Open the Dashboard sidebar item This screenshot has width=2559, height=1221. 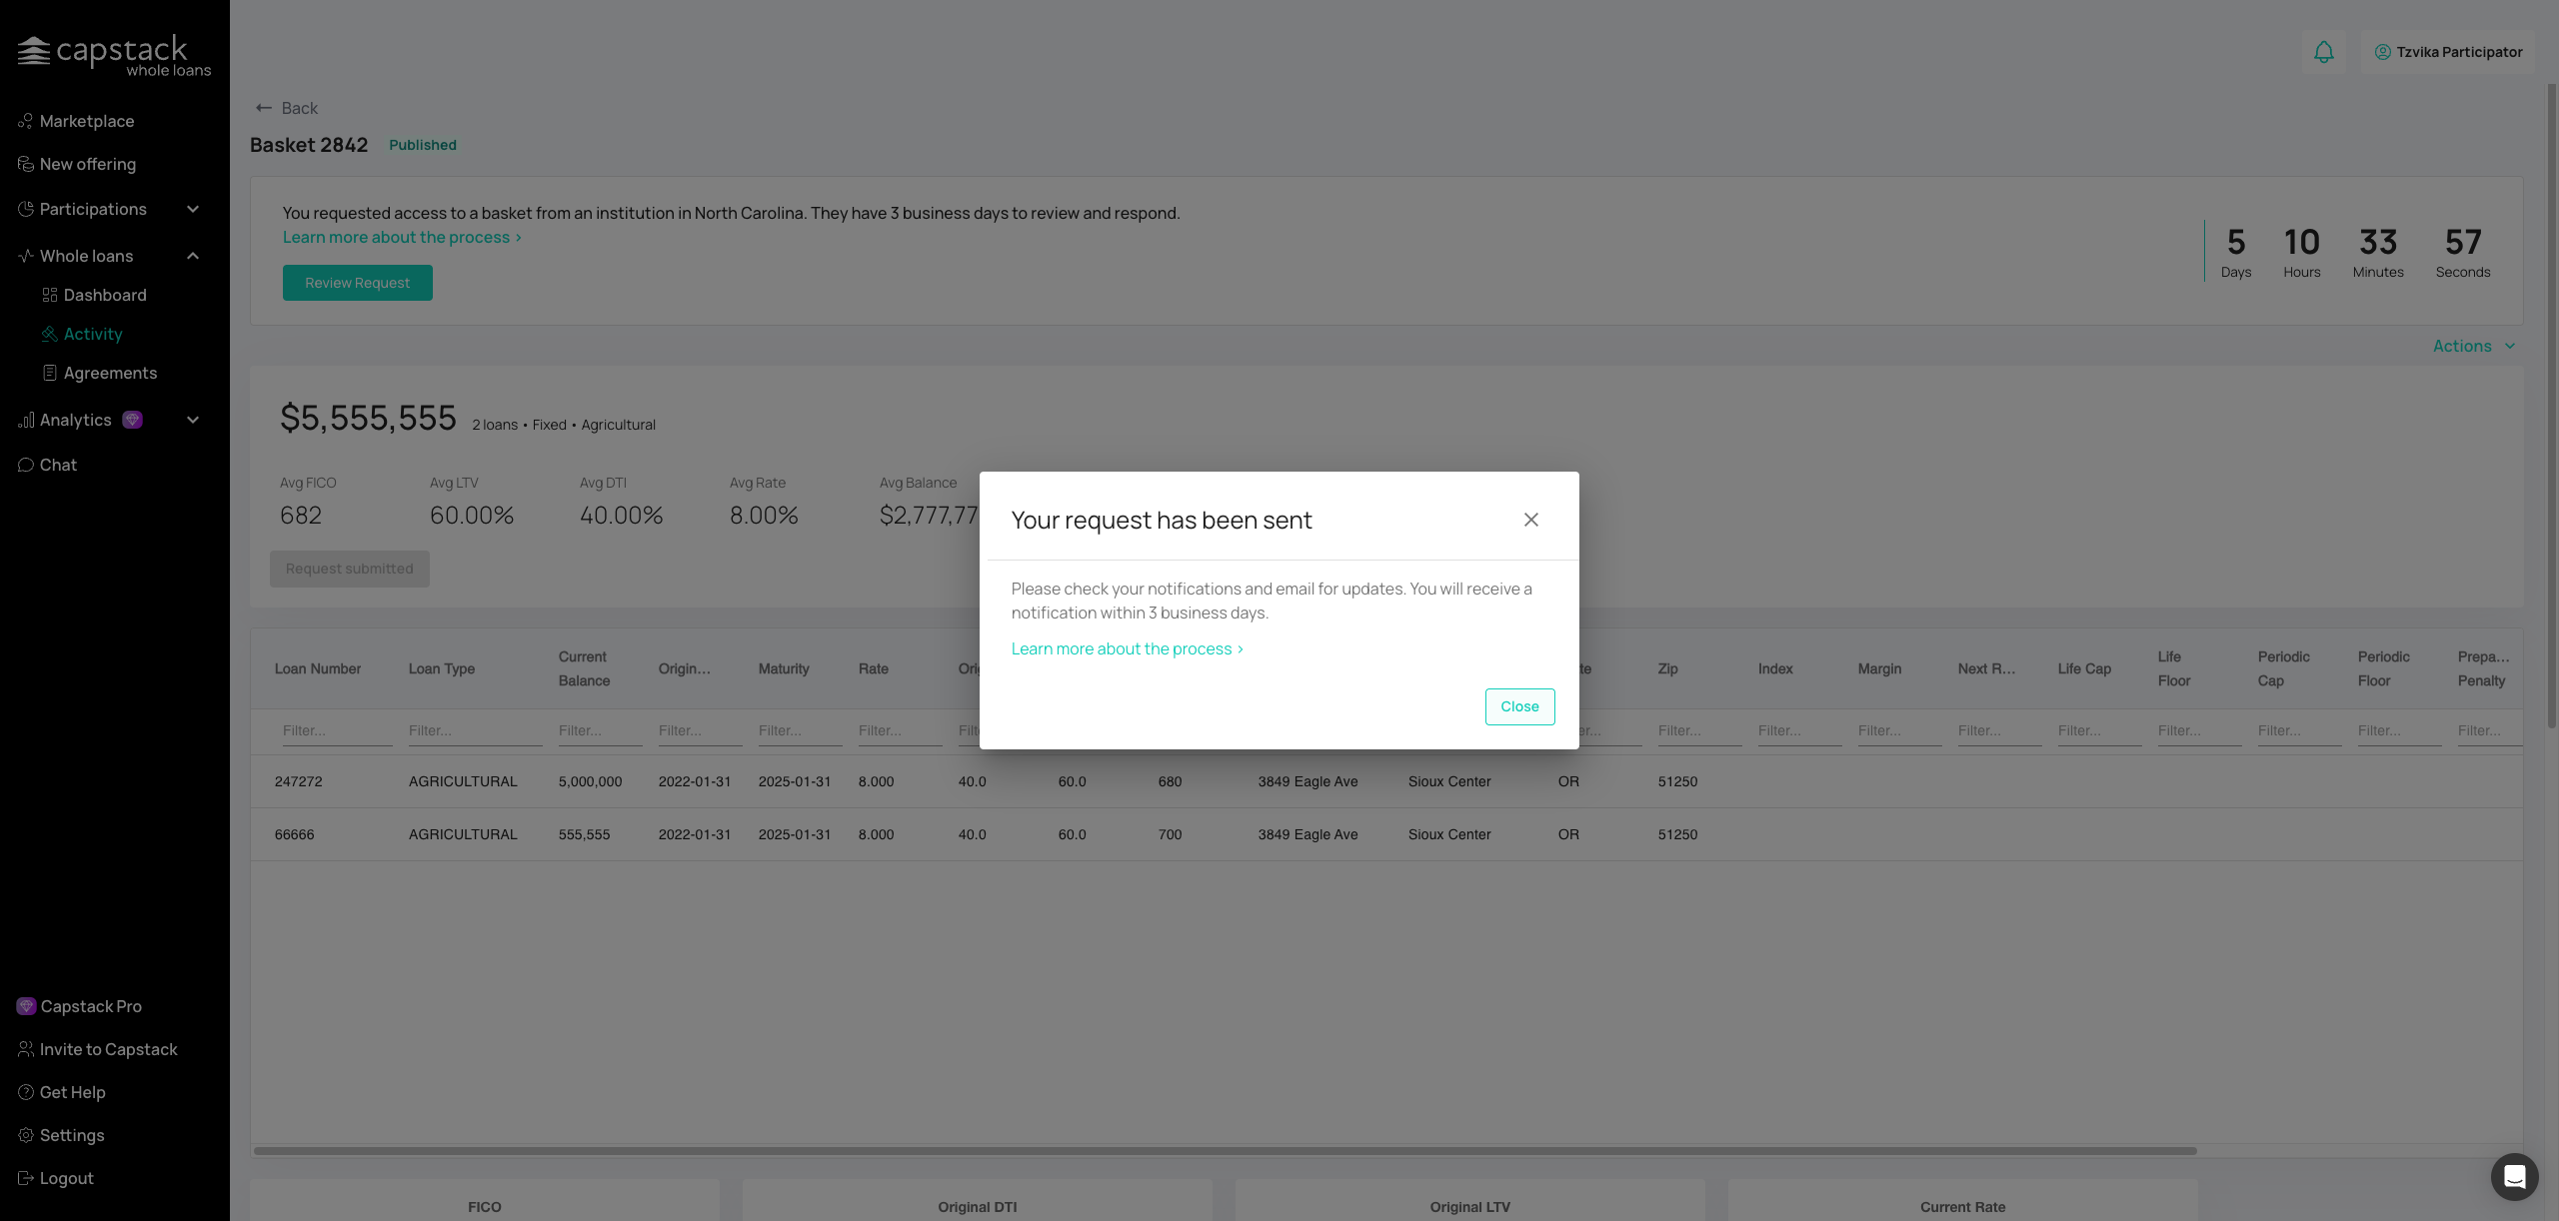click(x=104, y=295)
